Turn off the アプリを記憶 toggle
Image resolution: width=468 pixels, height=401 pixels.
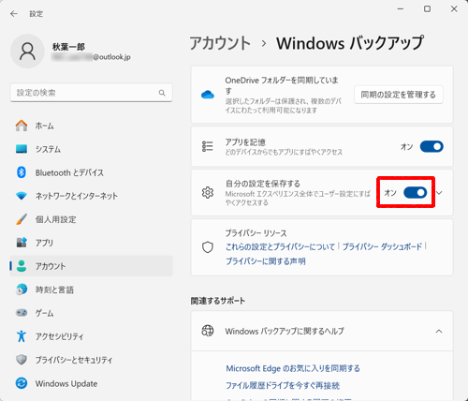pos(431,146)
